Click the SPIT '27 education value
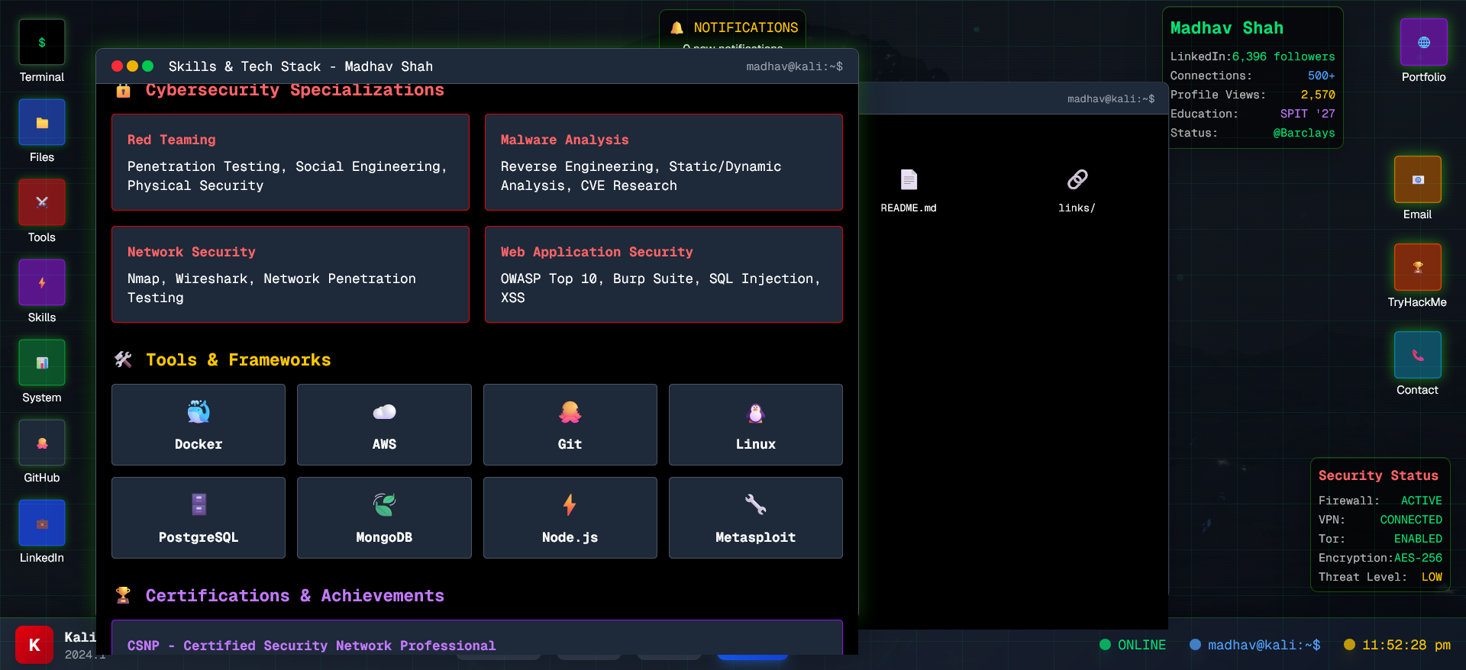 [x=1308, y=114]
